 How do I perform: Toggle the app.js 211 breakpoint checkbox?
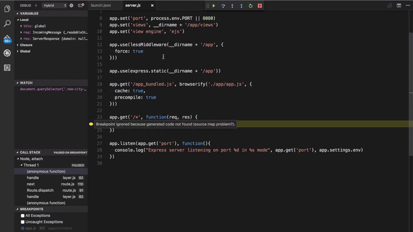pyautogui.click(x=23, y=228)
